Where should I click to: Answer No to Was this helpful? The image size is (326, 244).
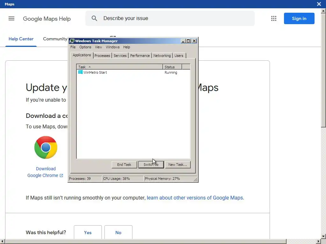118,232
